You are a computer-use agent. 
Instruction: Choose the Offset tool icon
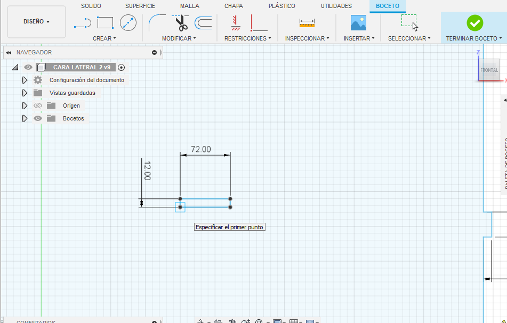pos(203,23)
